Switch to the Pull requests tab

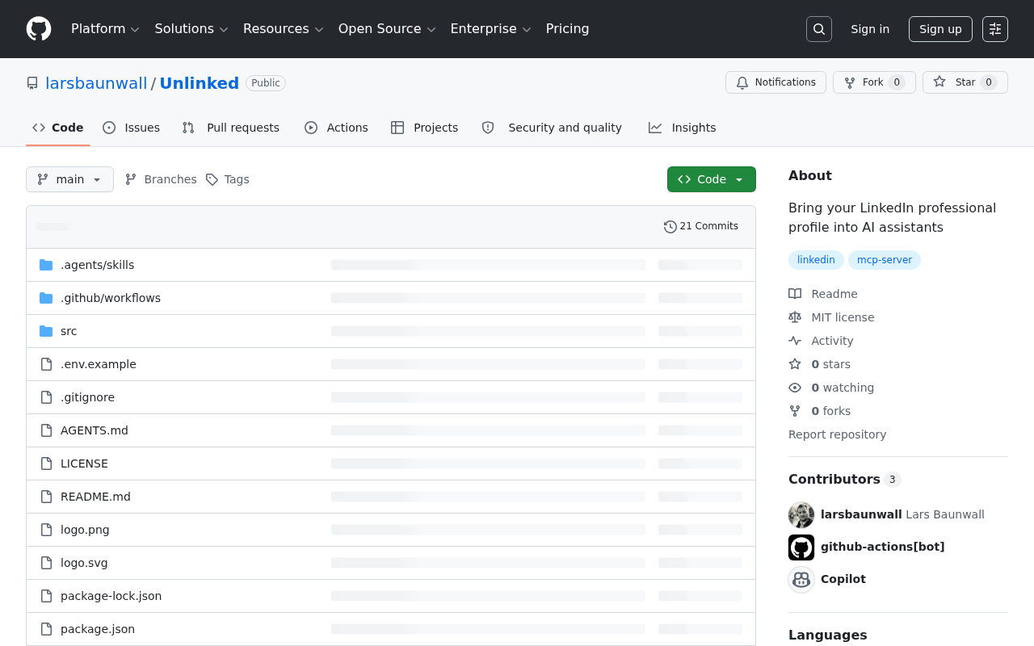click(x=231, y=128)
